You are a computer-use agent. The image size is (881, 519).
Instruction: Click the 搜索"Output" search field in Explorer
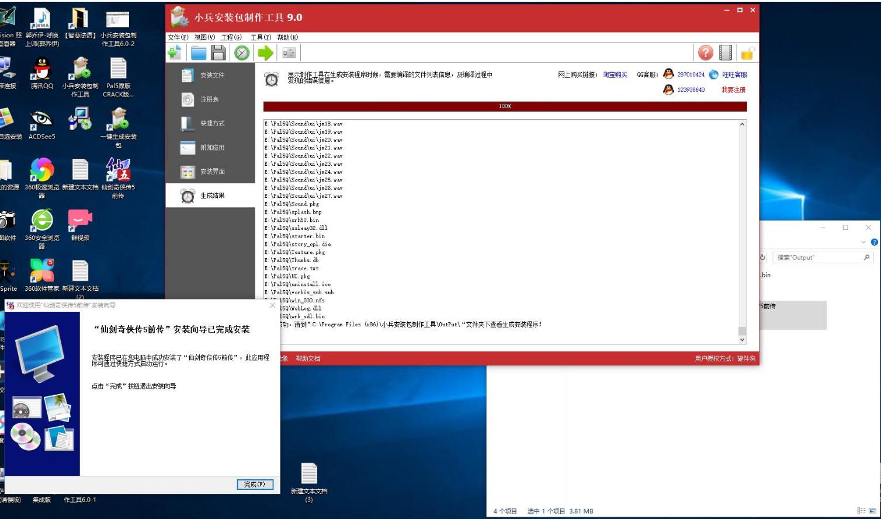point(818,257)
